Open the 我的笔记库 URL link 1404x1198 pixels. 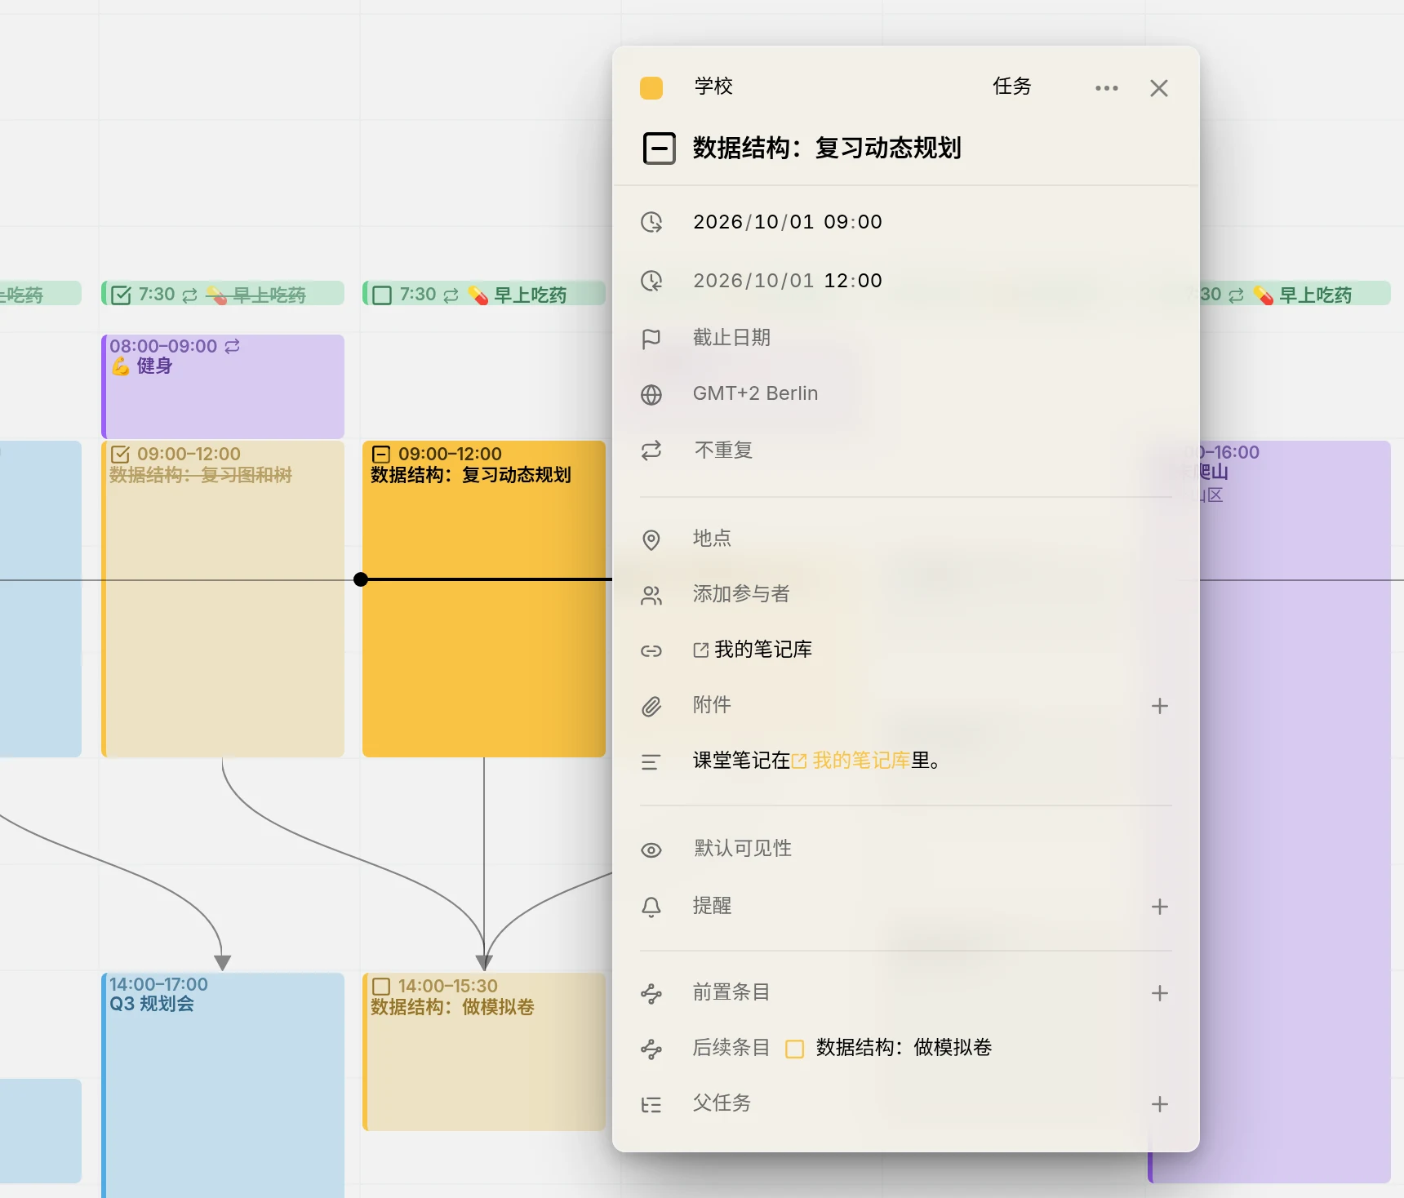[753, 650]
